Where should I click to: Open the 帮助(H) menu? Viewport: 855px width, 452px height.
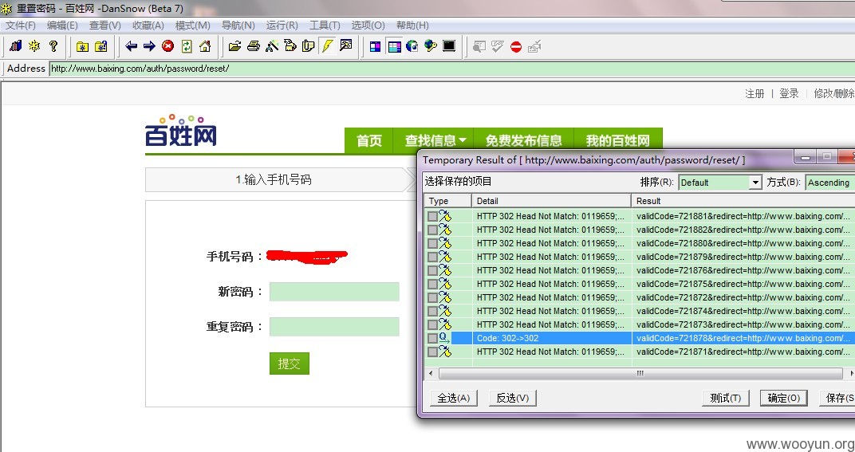pos(413,26)
